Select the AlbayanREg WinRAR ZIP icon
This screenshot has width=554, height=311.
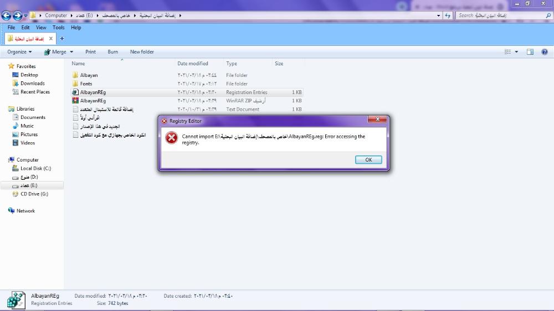[75, 101]
